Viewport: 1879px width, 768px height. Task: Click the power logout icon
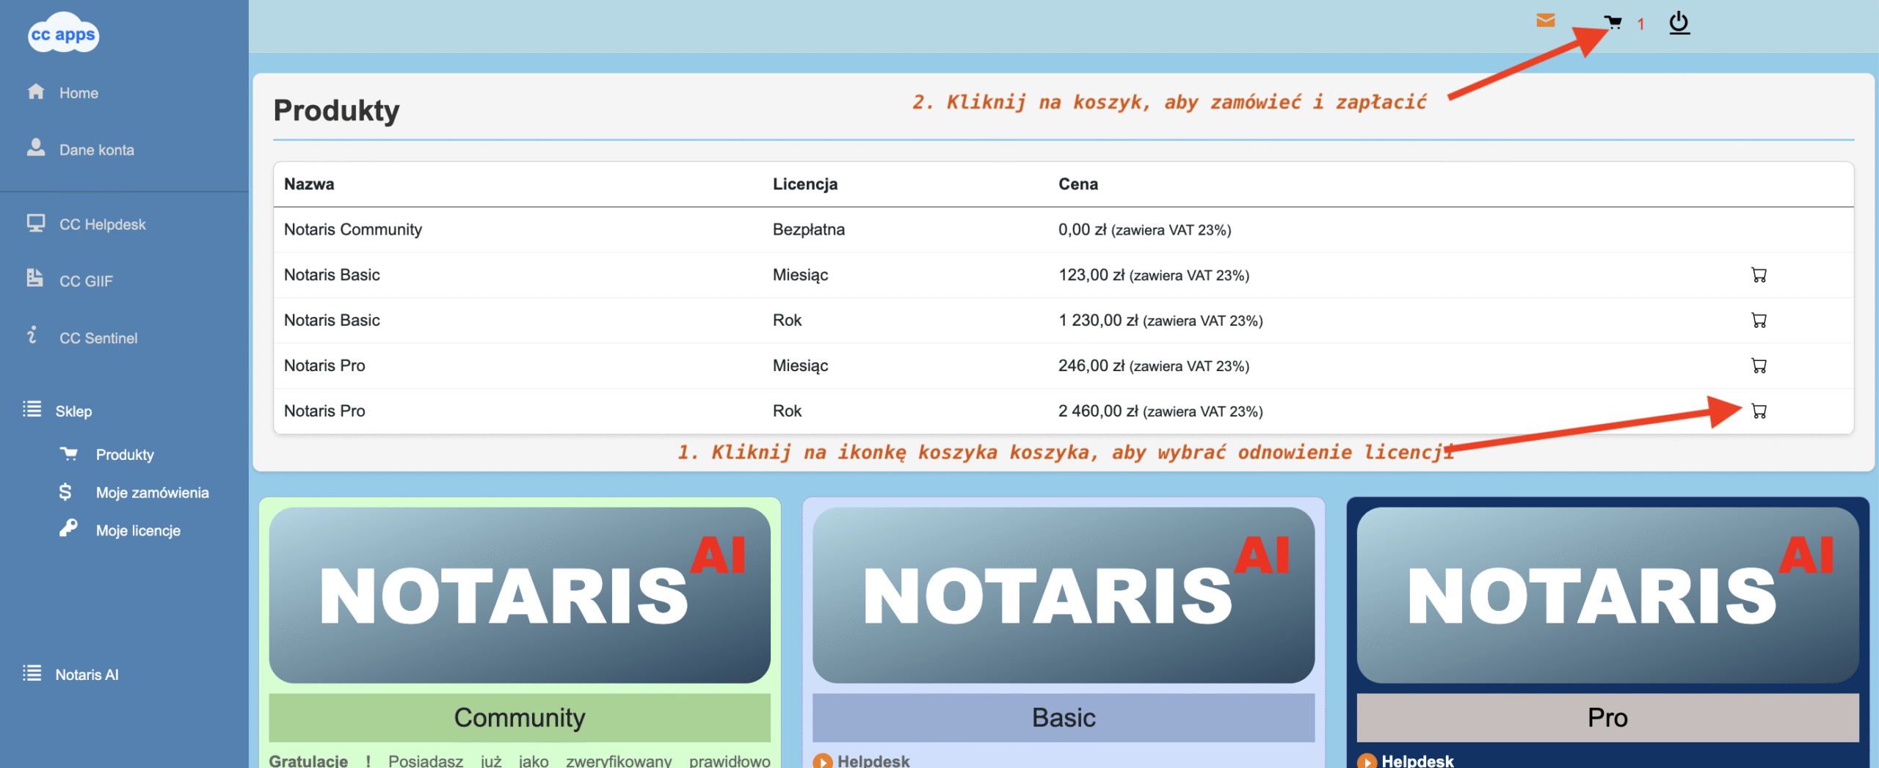tap(1679, 23)
